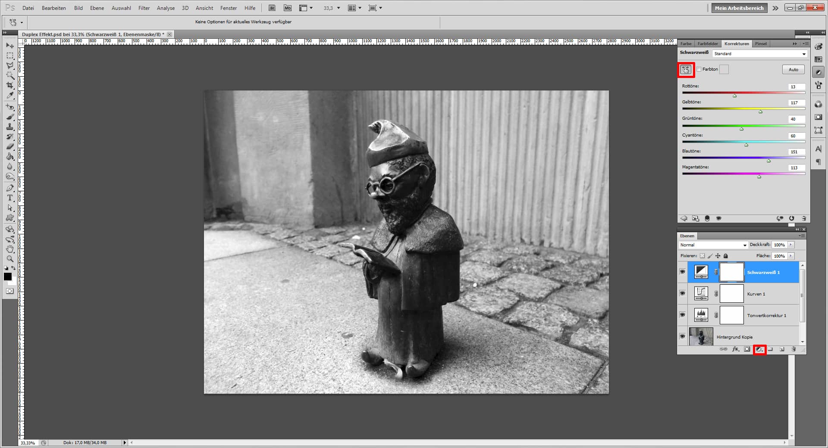The image size is (828, 448).
Task: Enable the Farbton checkbox
Action: click(699, 69)
